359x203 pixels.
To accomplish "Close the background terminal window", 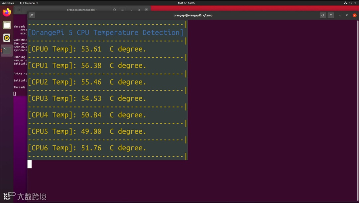I will (x=146, y=10).
